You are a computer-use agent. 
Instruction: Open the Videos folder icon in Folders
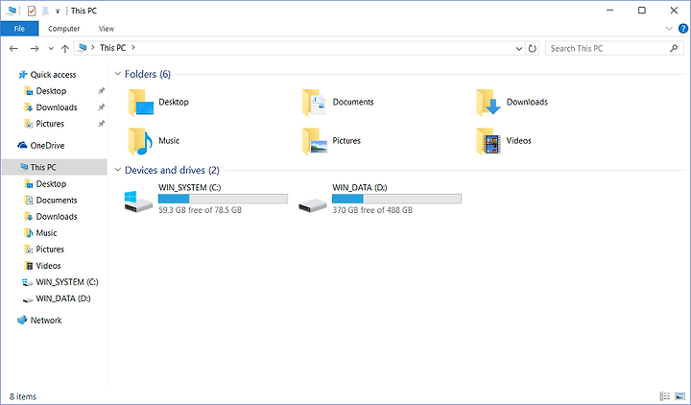pyautogui.click(x=488, y=141)
